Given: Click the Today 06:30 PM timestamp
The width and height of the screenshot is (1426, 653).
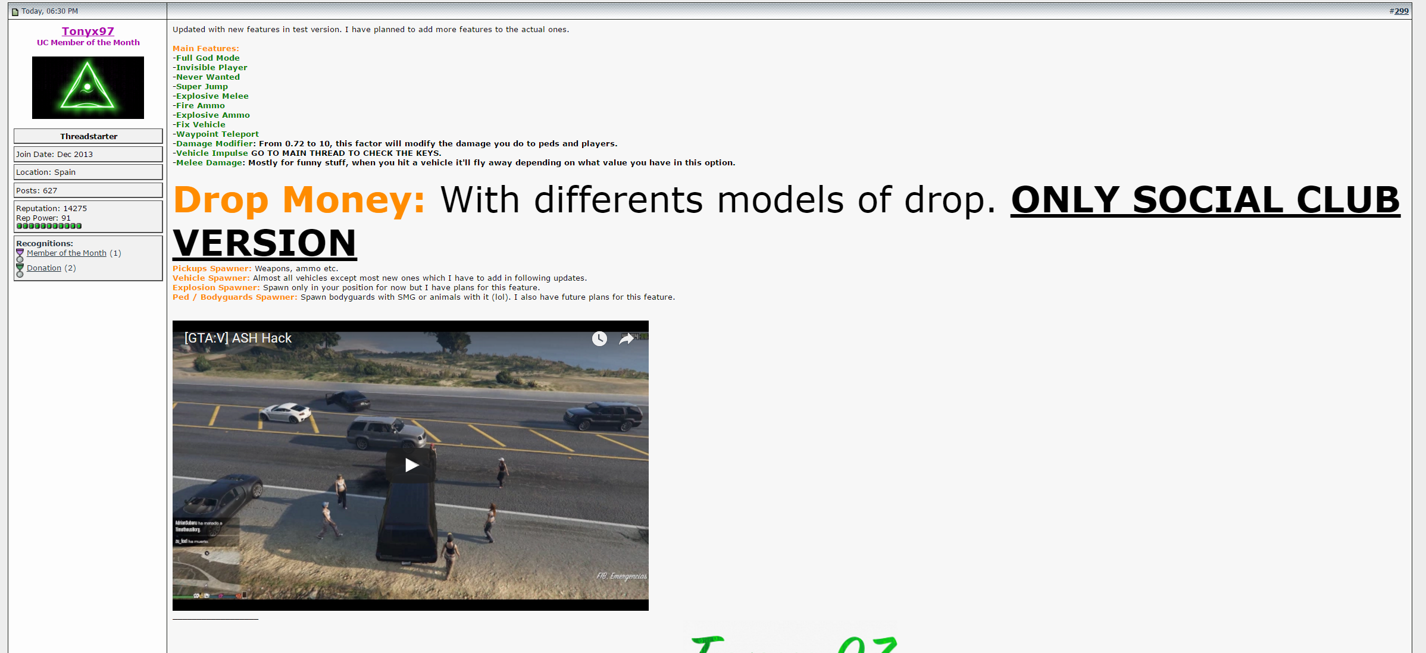Looking at the screenshot, I should (49, 11).
